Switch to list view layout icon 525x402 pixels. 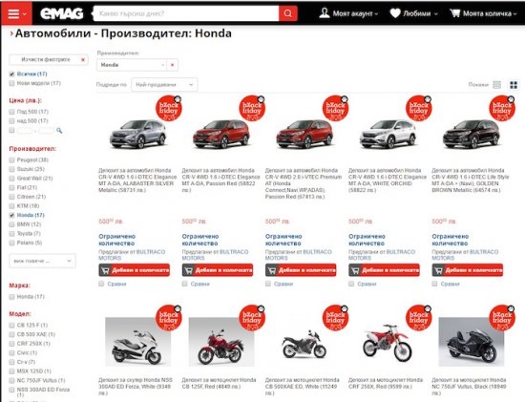tap(497, 85)
